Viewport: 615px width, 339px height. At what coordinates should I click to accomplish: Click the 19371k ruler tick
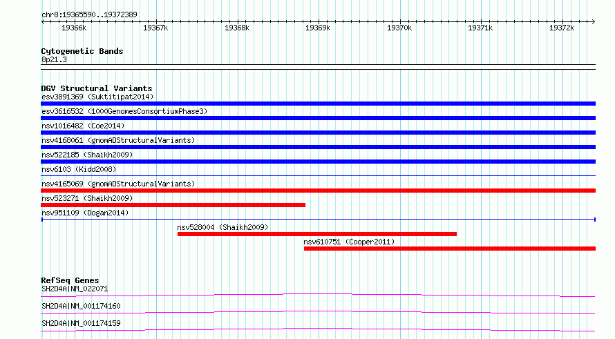tap(480, 28)
